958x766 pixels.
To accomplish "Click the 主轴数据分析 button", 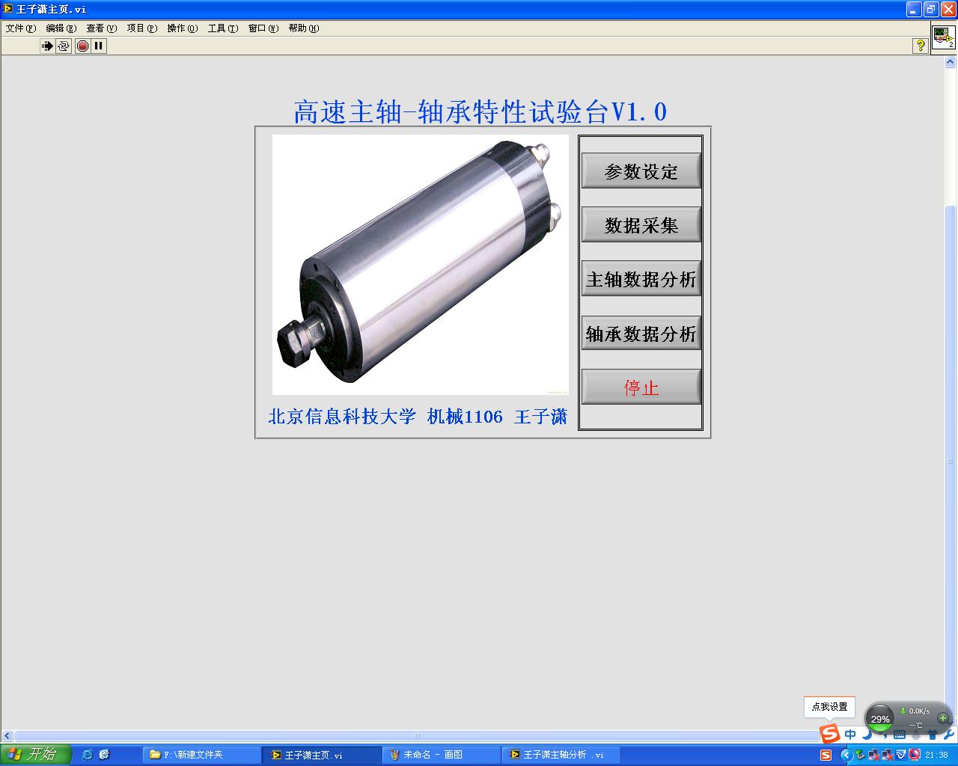I will pyautogui.click(x=641, y=279).
